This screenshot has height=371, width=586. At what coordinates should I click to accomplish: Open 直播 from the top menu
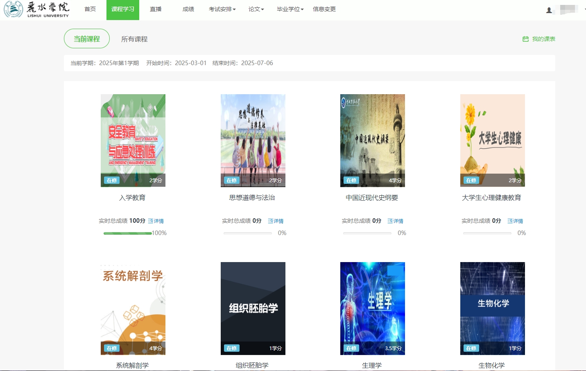point(156,9)
